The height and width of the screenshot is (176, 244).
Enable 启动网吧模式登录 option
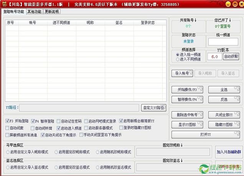coord(86,121)
